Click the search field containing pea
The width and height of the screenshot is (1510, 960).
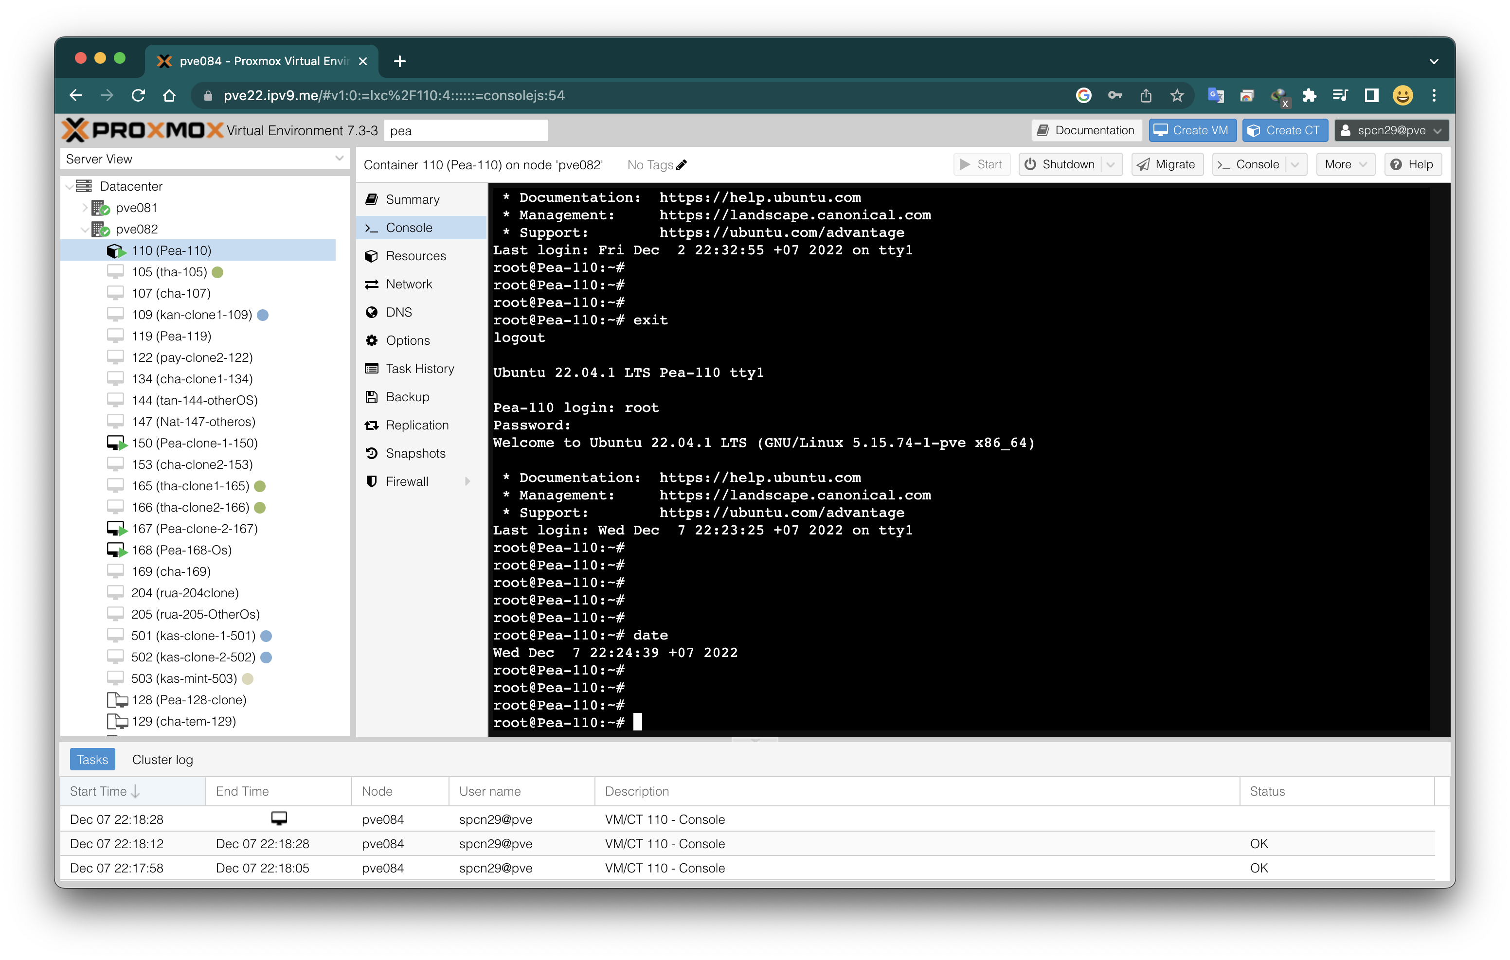[465, 131]
